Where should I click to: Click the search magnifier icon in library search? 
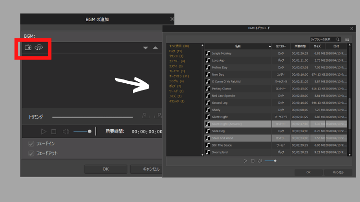point(338,39)
